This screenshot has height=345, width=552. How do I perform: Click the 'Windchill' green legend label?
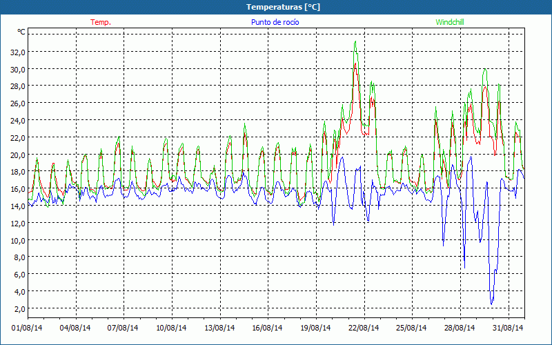pos(450,22)
